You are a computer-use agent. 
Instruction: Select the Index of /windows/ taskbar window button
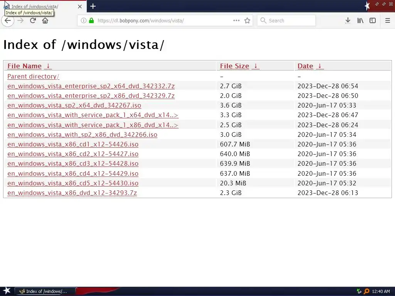[x=45, y=291]
